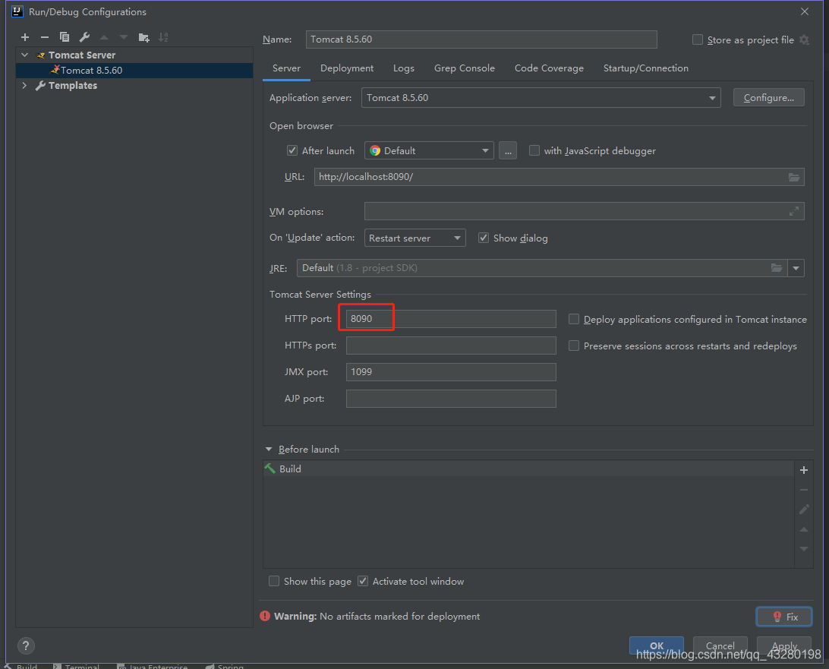Browse JRE path with the folder icon
The image size is (829, 669).
[x=776, y=268]
